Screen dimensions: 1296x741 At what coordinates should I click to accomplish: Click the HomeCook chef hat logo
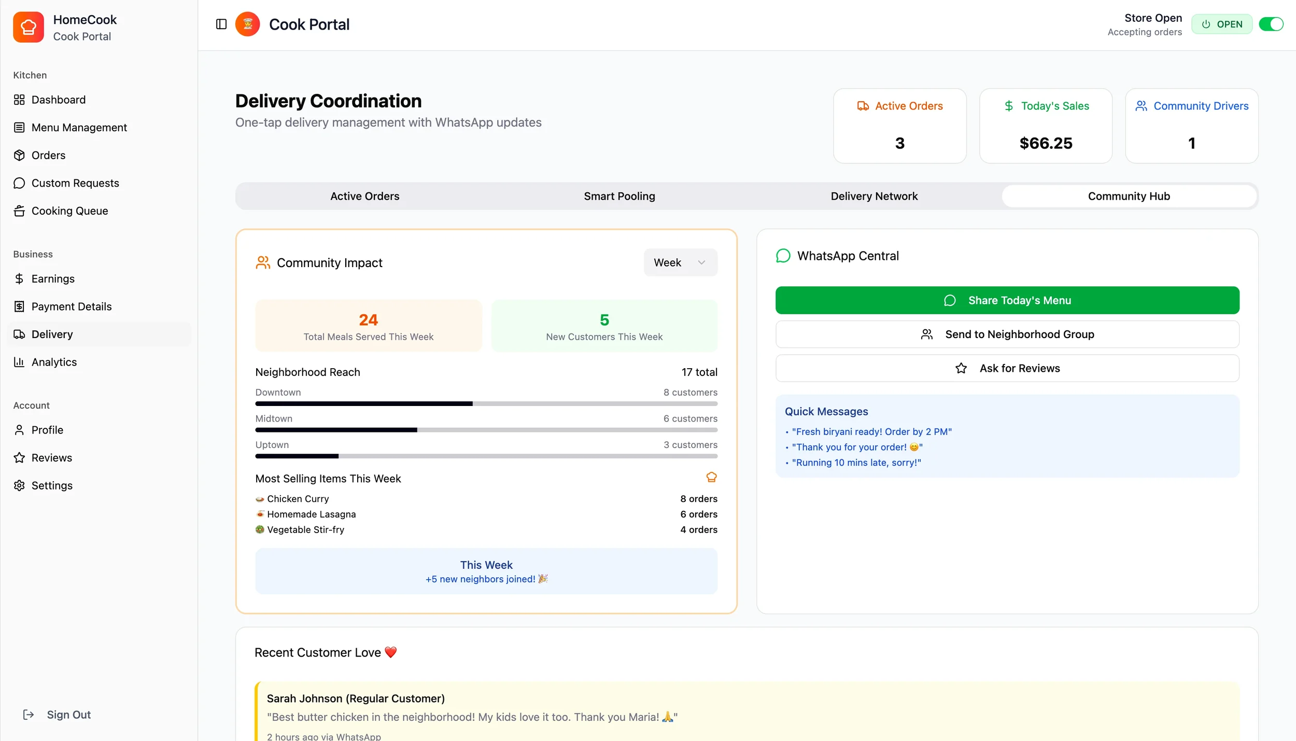(29, 27)
